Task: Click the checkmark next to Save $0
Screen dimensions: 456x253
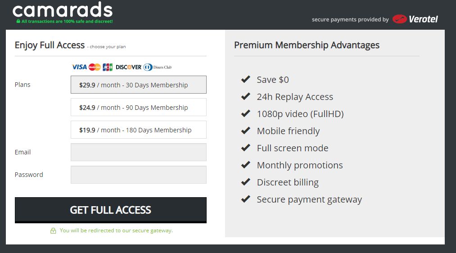Action: coord(245,79)
